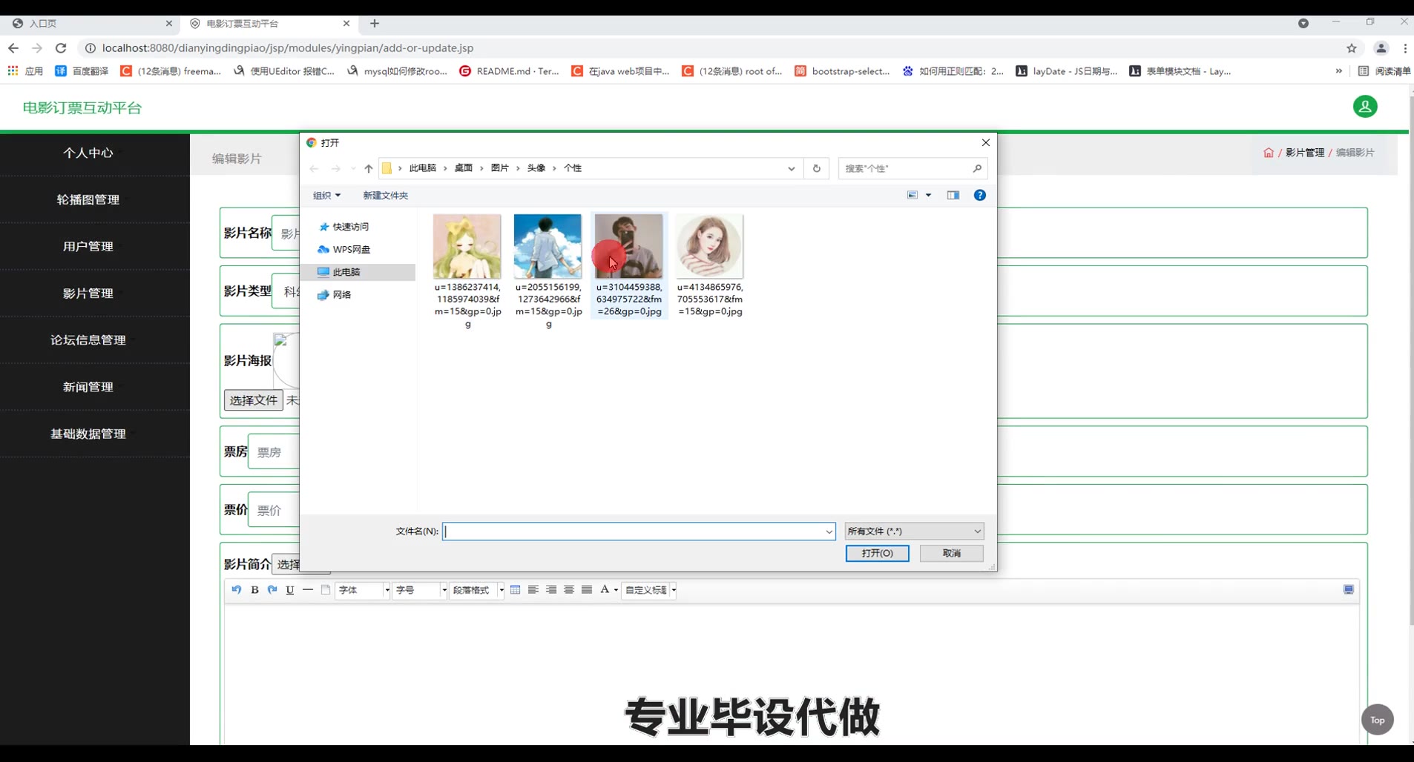Open a new browser tab
This screenshot has width=1414, height=762.
(x=375, y=24)
